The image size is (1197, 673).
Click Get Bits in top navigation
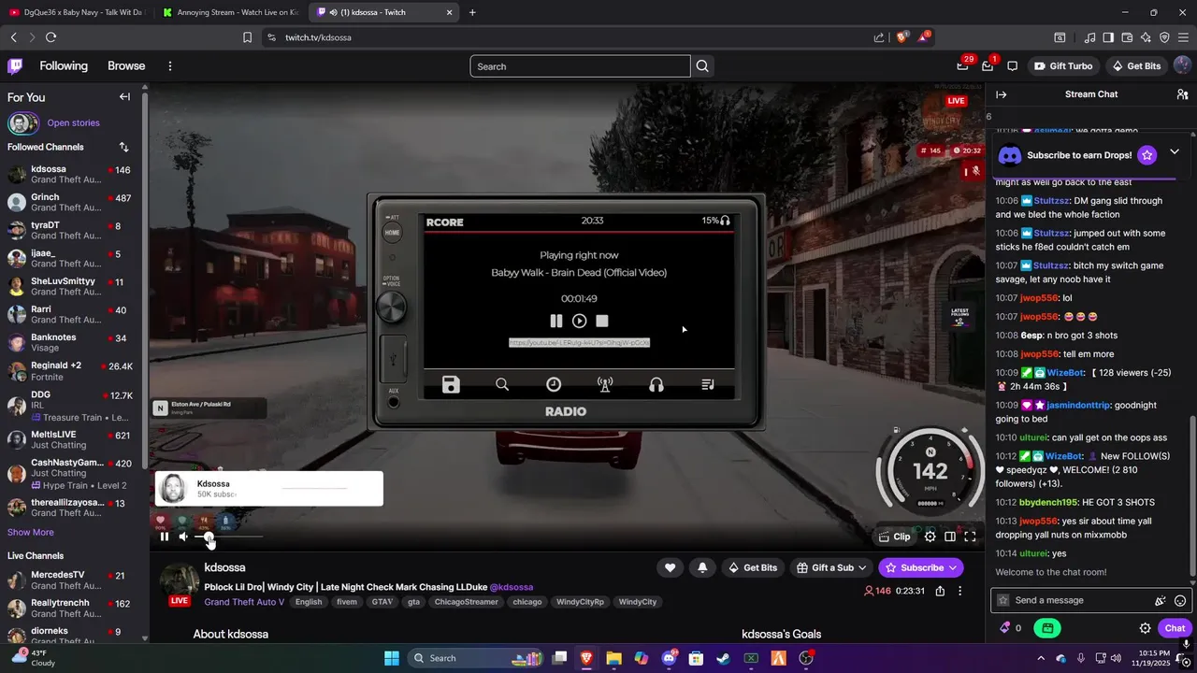[x=1136, y=66]
